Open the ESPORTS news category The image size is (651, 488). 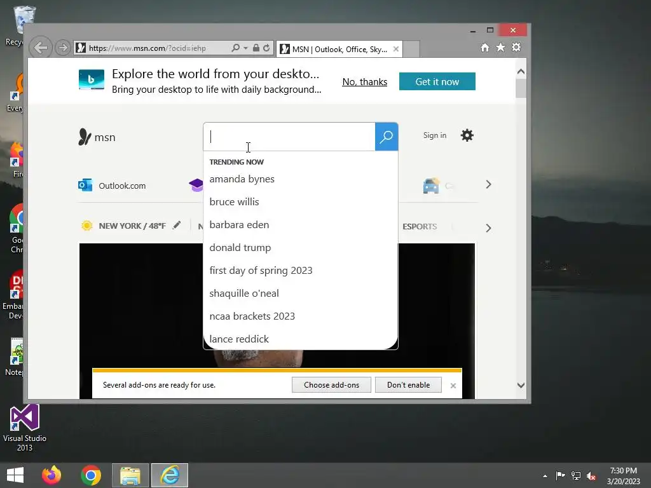pyautogui.click(x=420, y=227)
